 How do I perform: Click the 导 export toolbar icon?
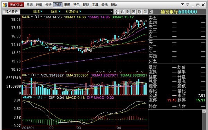(139, 12)
